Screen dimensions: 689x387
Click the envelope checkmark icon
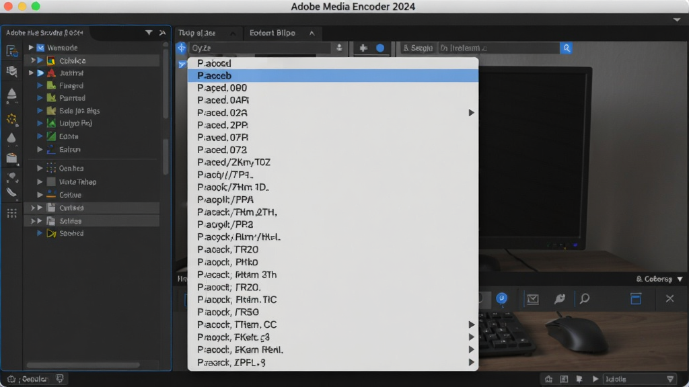pos(533,299)
